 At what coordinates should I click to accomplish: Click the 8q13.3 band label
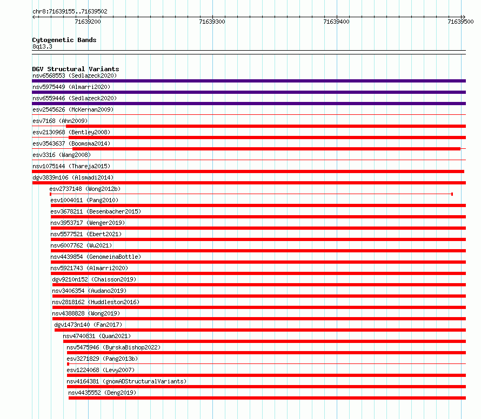(42, 46)
